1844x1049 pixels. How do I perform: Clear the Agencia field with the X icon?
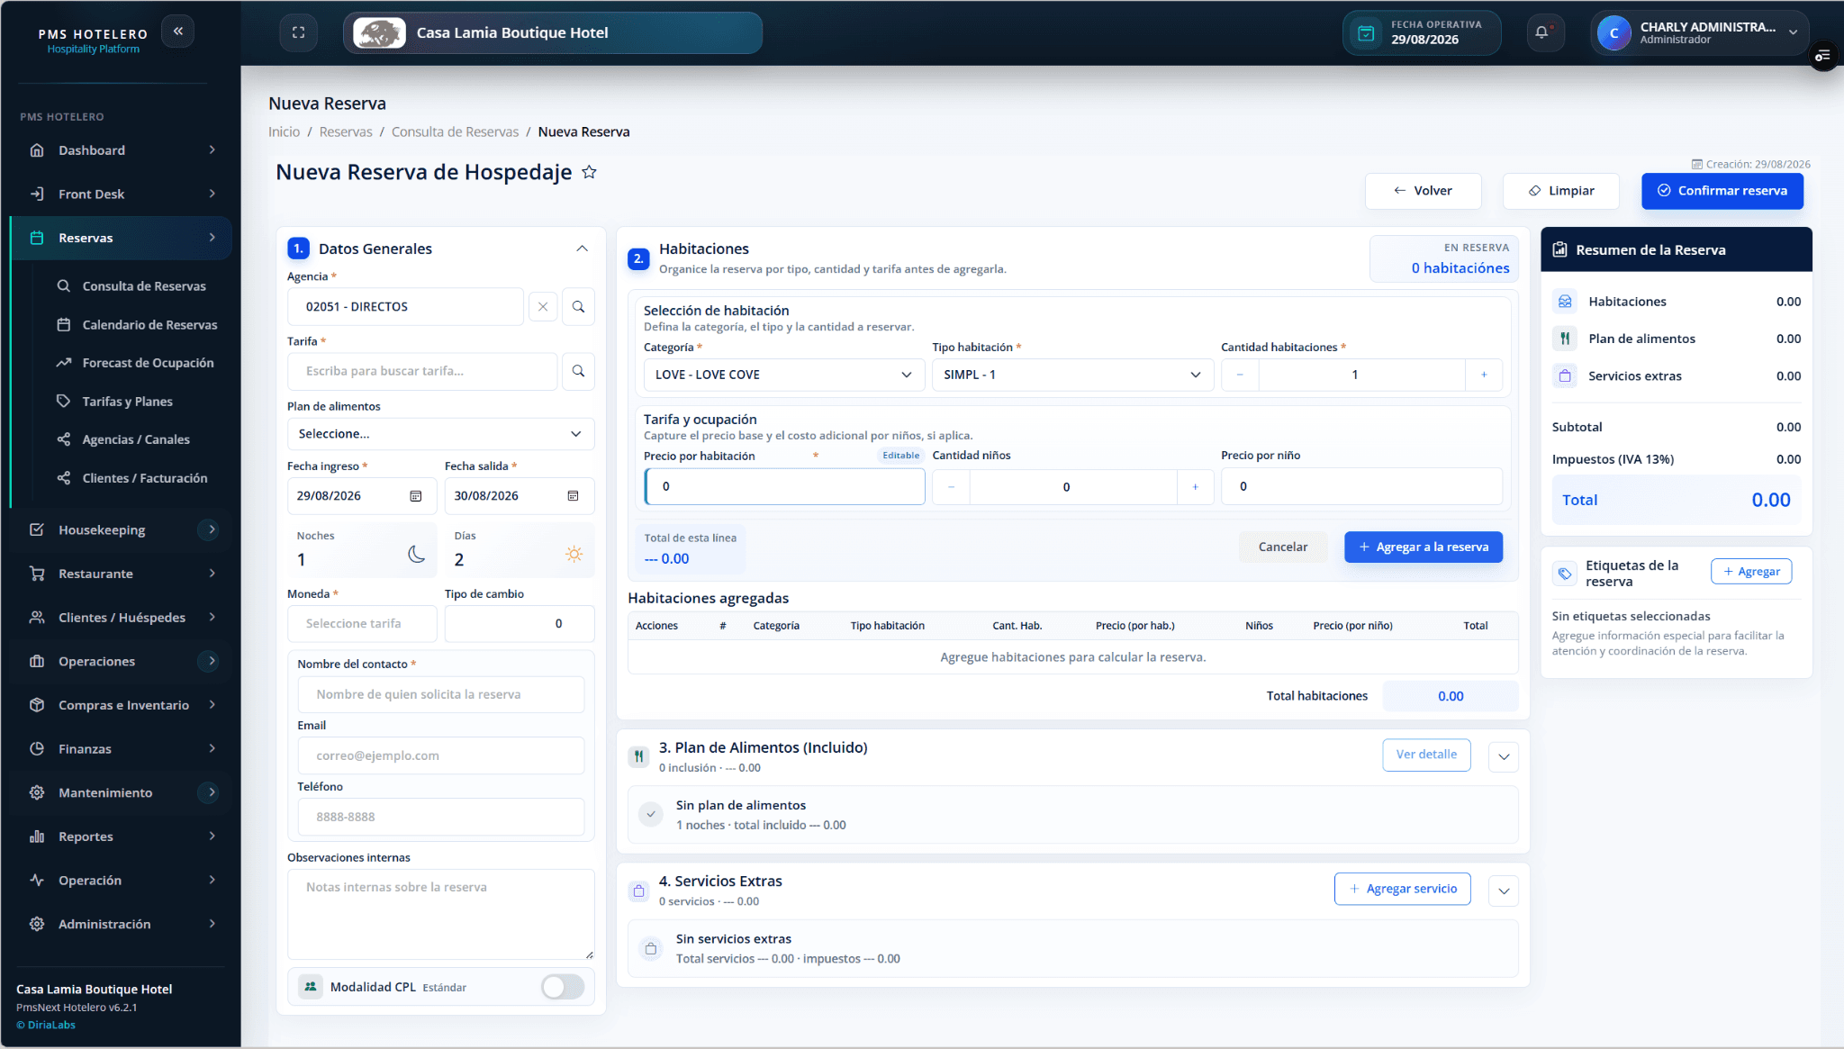point(543,307)
